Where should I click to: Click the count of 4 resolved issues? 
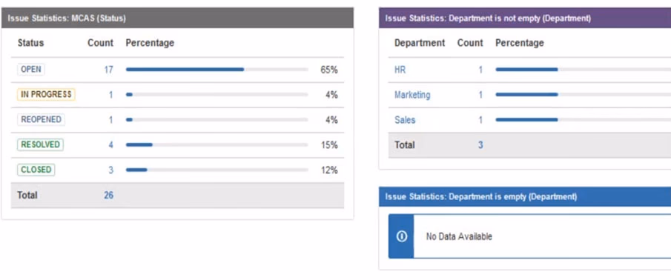pos(110,145)
